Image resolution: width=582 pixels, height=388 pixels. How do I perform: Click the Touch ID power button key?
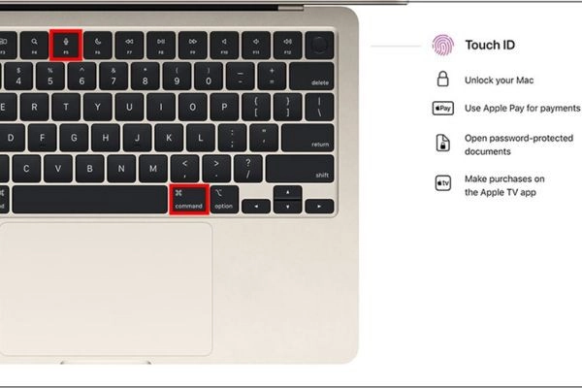click(x=319, y=45)
